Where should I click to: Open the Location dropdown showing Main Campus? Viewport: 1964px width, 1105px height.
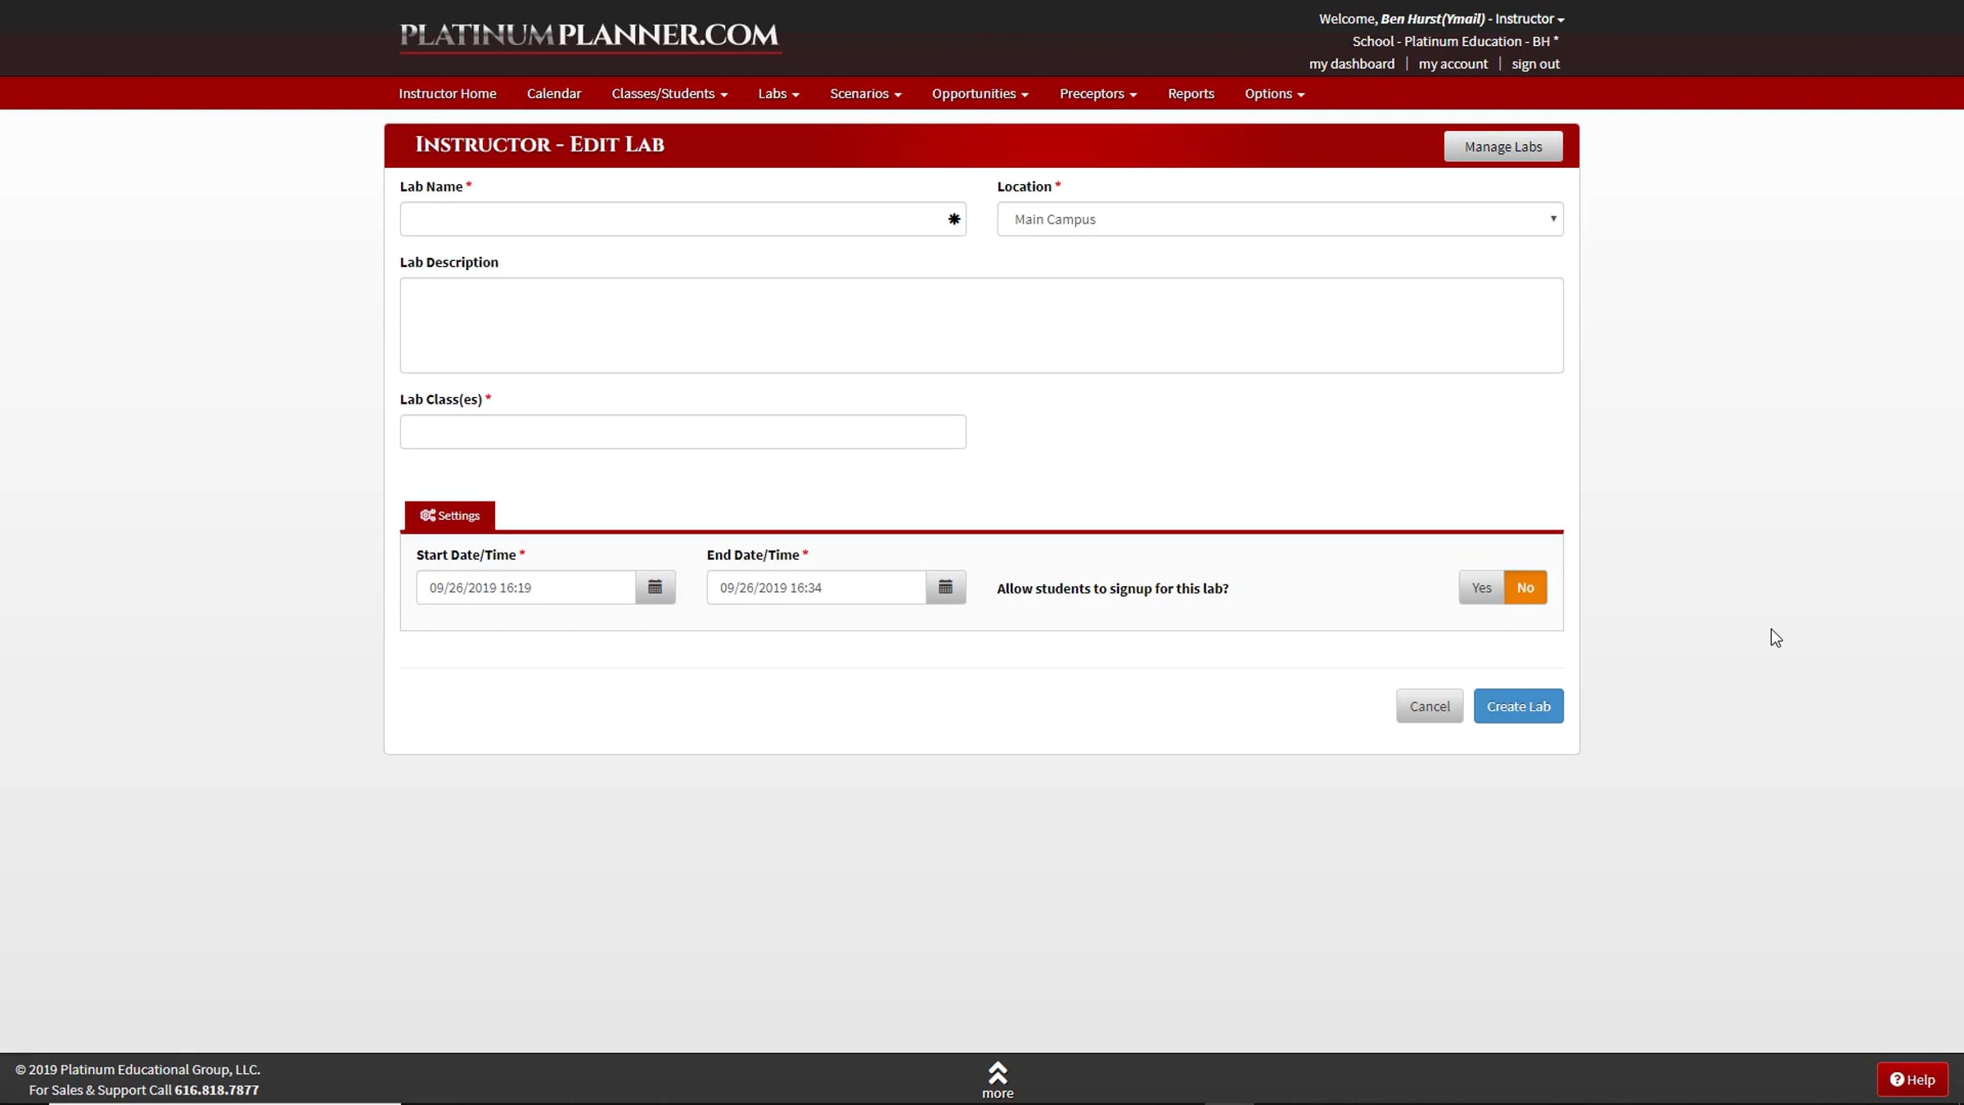(1279, 219)
